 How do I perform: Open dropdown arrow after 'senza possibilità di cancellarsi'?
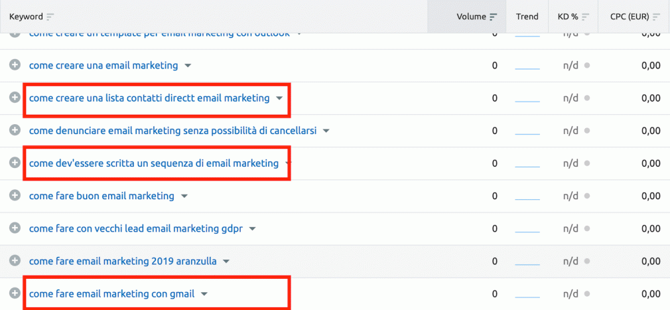tap(326, 131)
